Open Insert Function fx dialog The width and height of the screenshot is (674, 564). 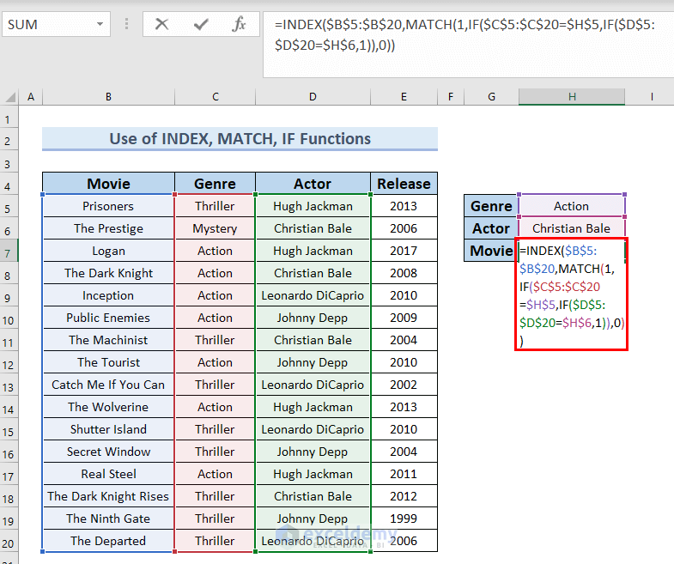239,24
